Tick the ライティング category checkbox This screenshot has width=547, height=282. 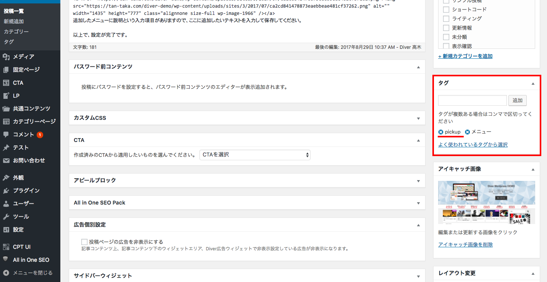pyautogui.click(x=446, y=19)
